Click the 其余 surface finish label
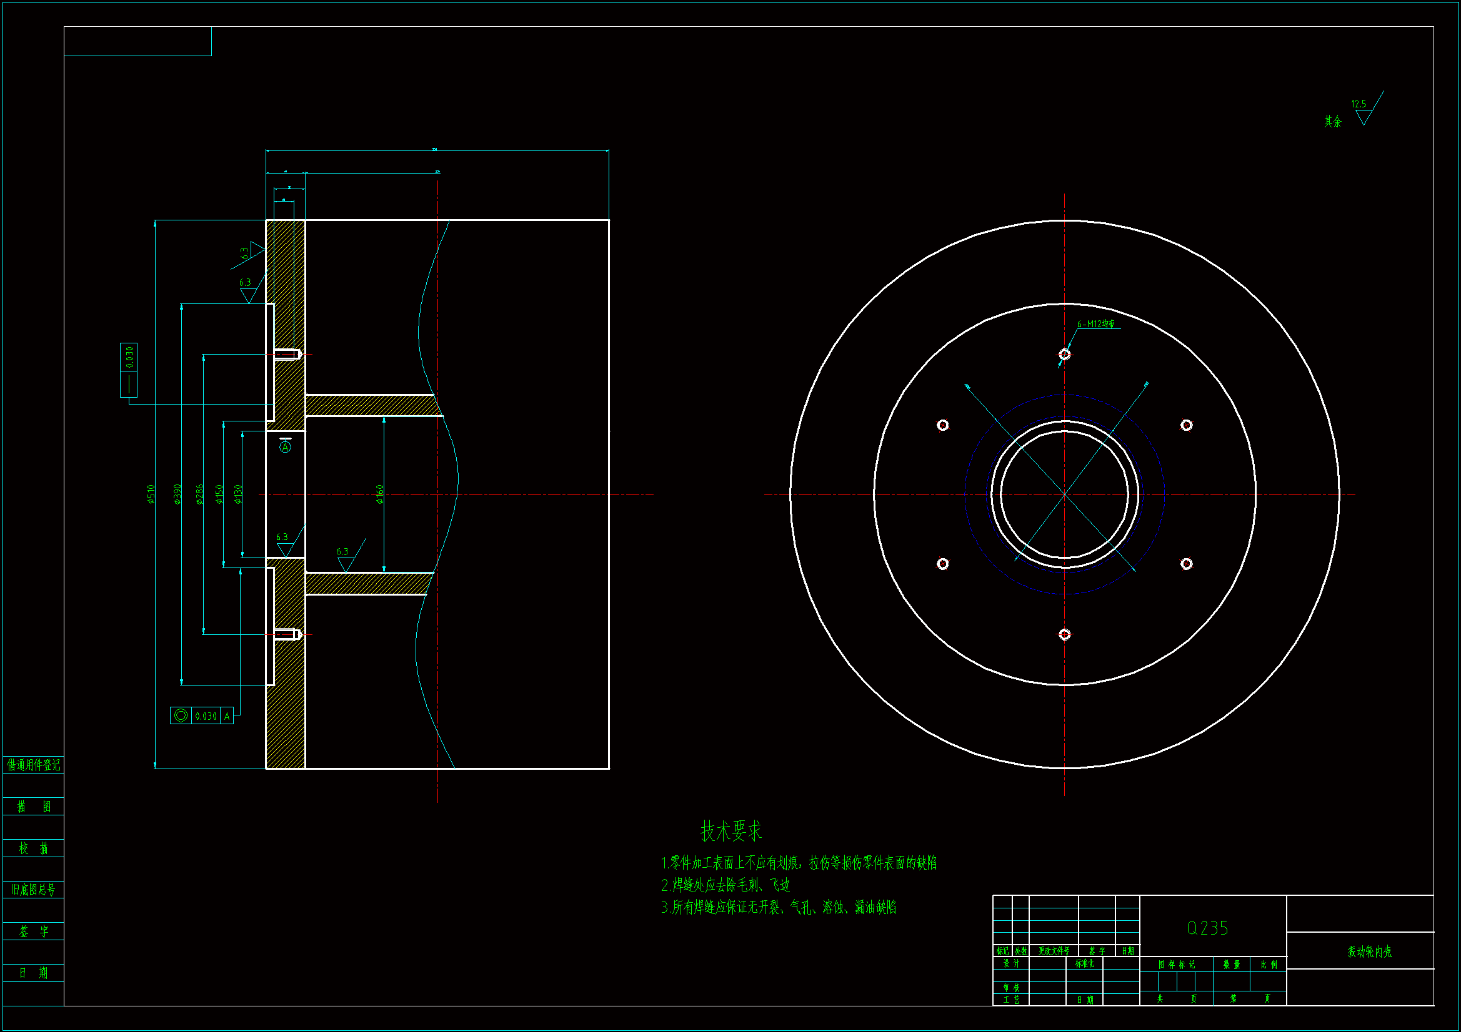Screen dimensions: 1461x1032 tap(1332, 121)
